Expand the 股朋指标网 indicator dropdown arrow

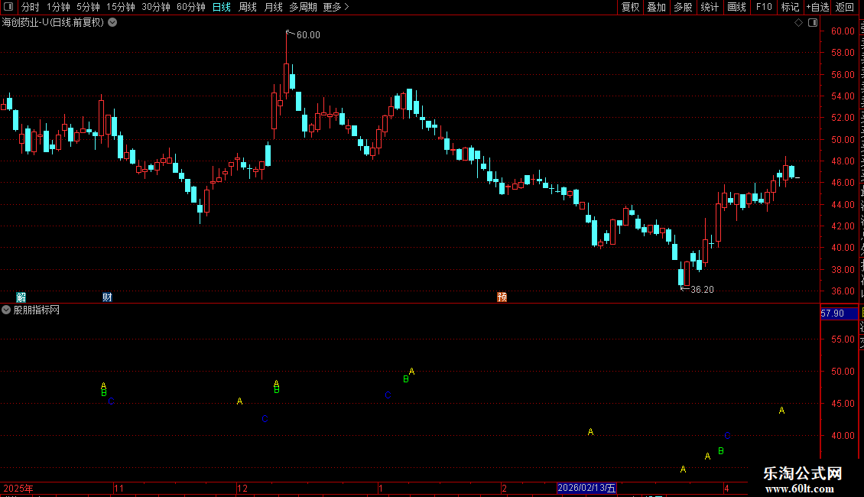[6, 310]
